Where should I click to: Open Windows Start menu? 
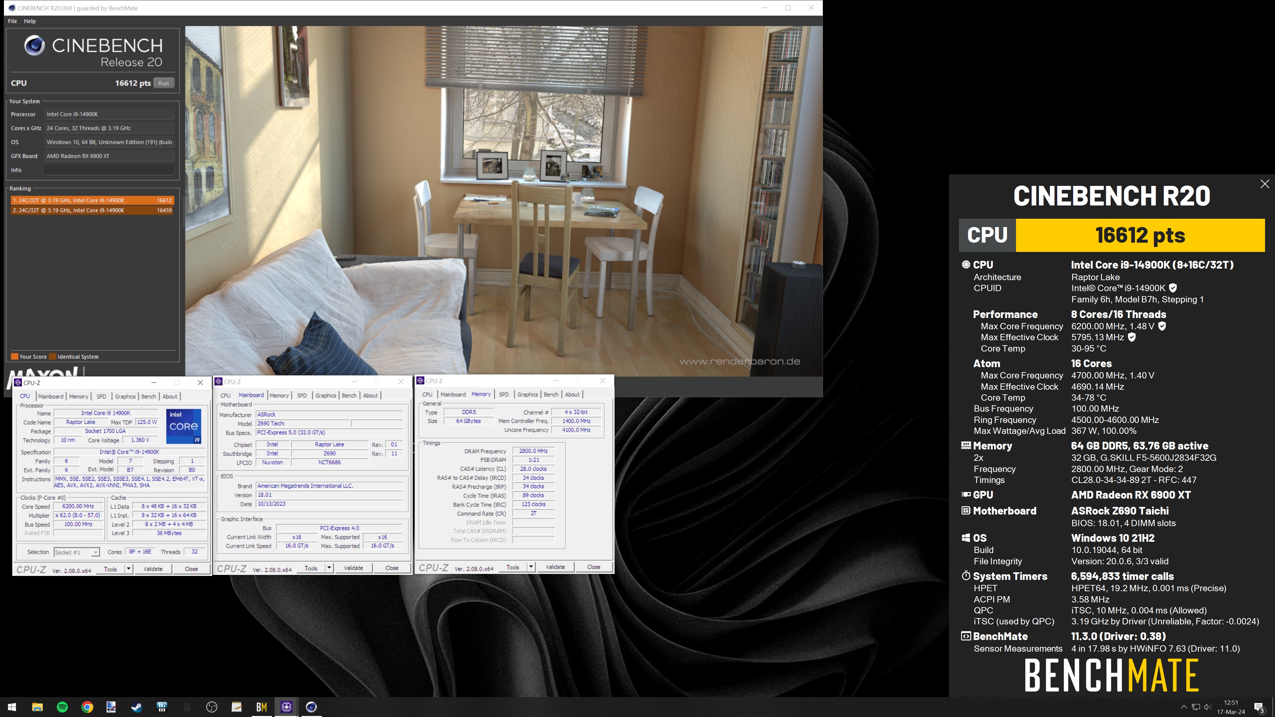(x=12, y=707)
